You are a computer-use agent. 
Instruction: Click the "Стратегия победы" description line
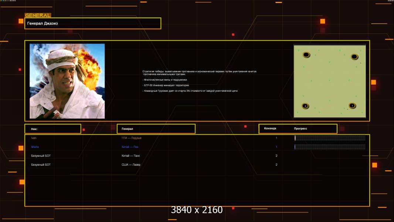(x=200, y=73)
